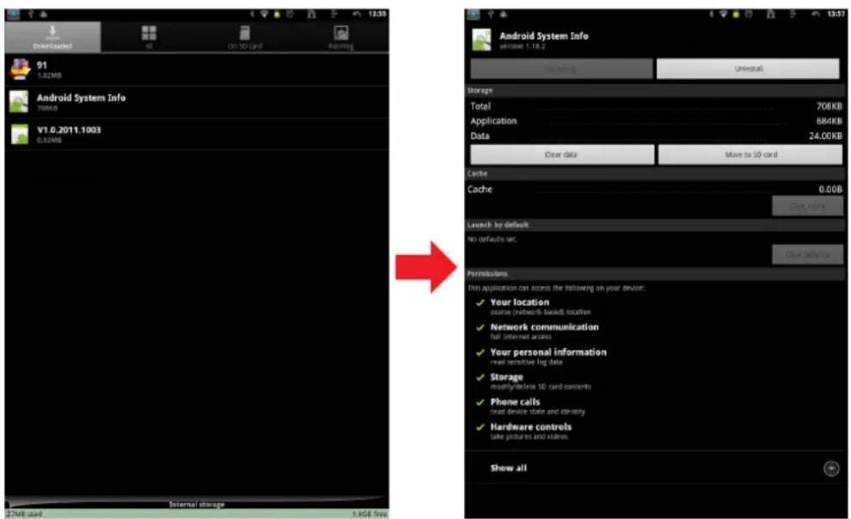This screenshot has height=519, width=851.
Task: Open Android System Info in the app list
Action: (x=197, y=102)
